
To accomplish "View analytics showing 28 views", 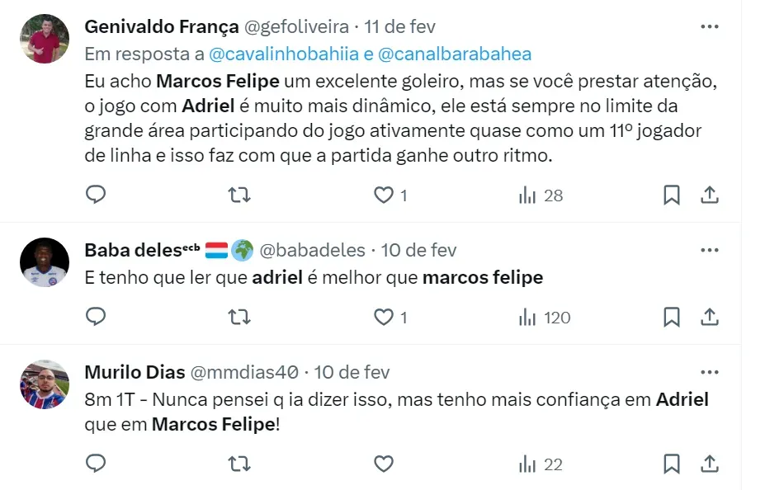I will (541, 196).
